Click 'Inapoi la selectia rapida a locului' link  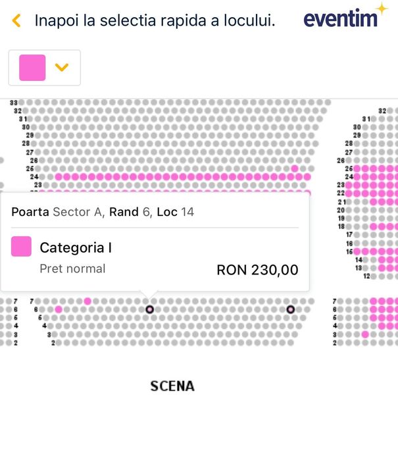click(155, 20)
